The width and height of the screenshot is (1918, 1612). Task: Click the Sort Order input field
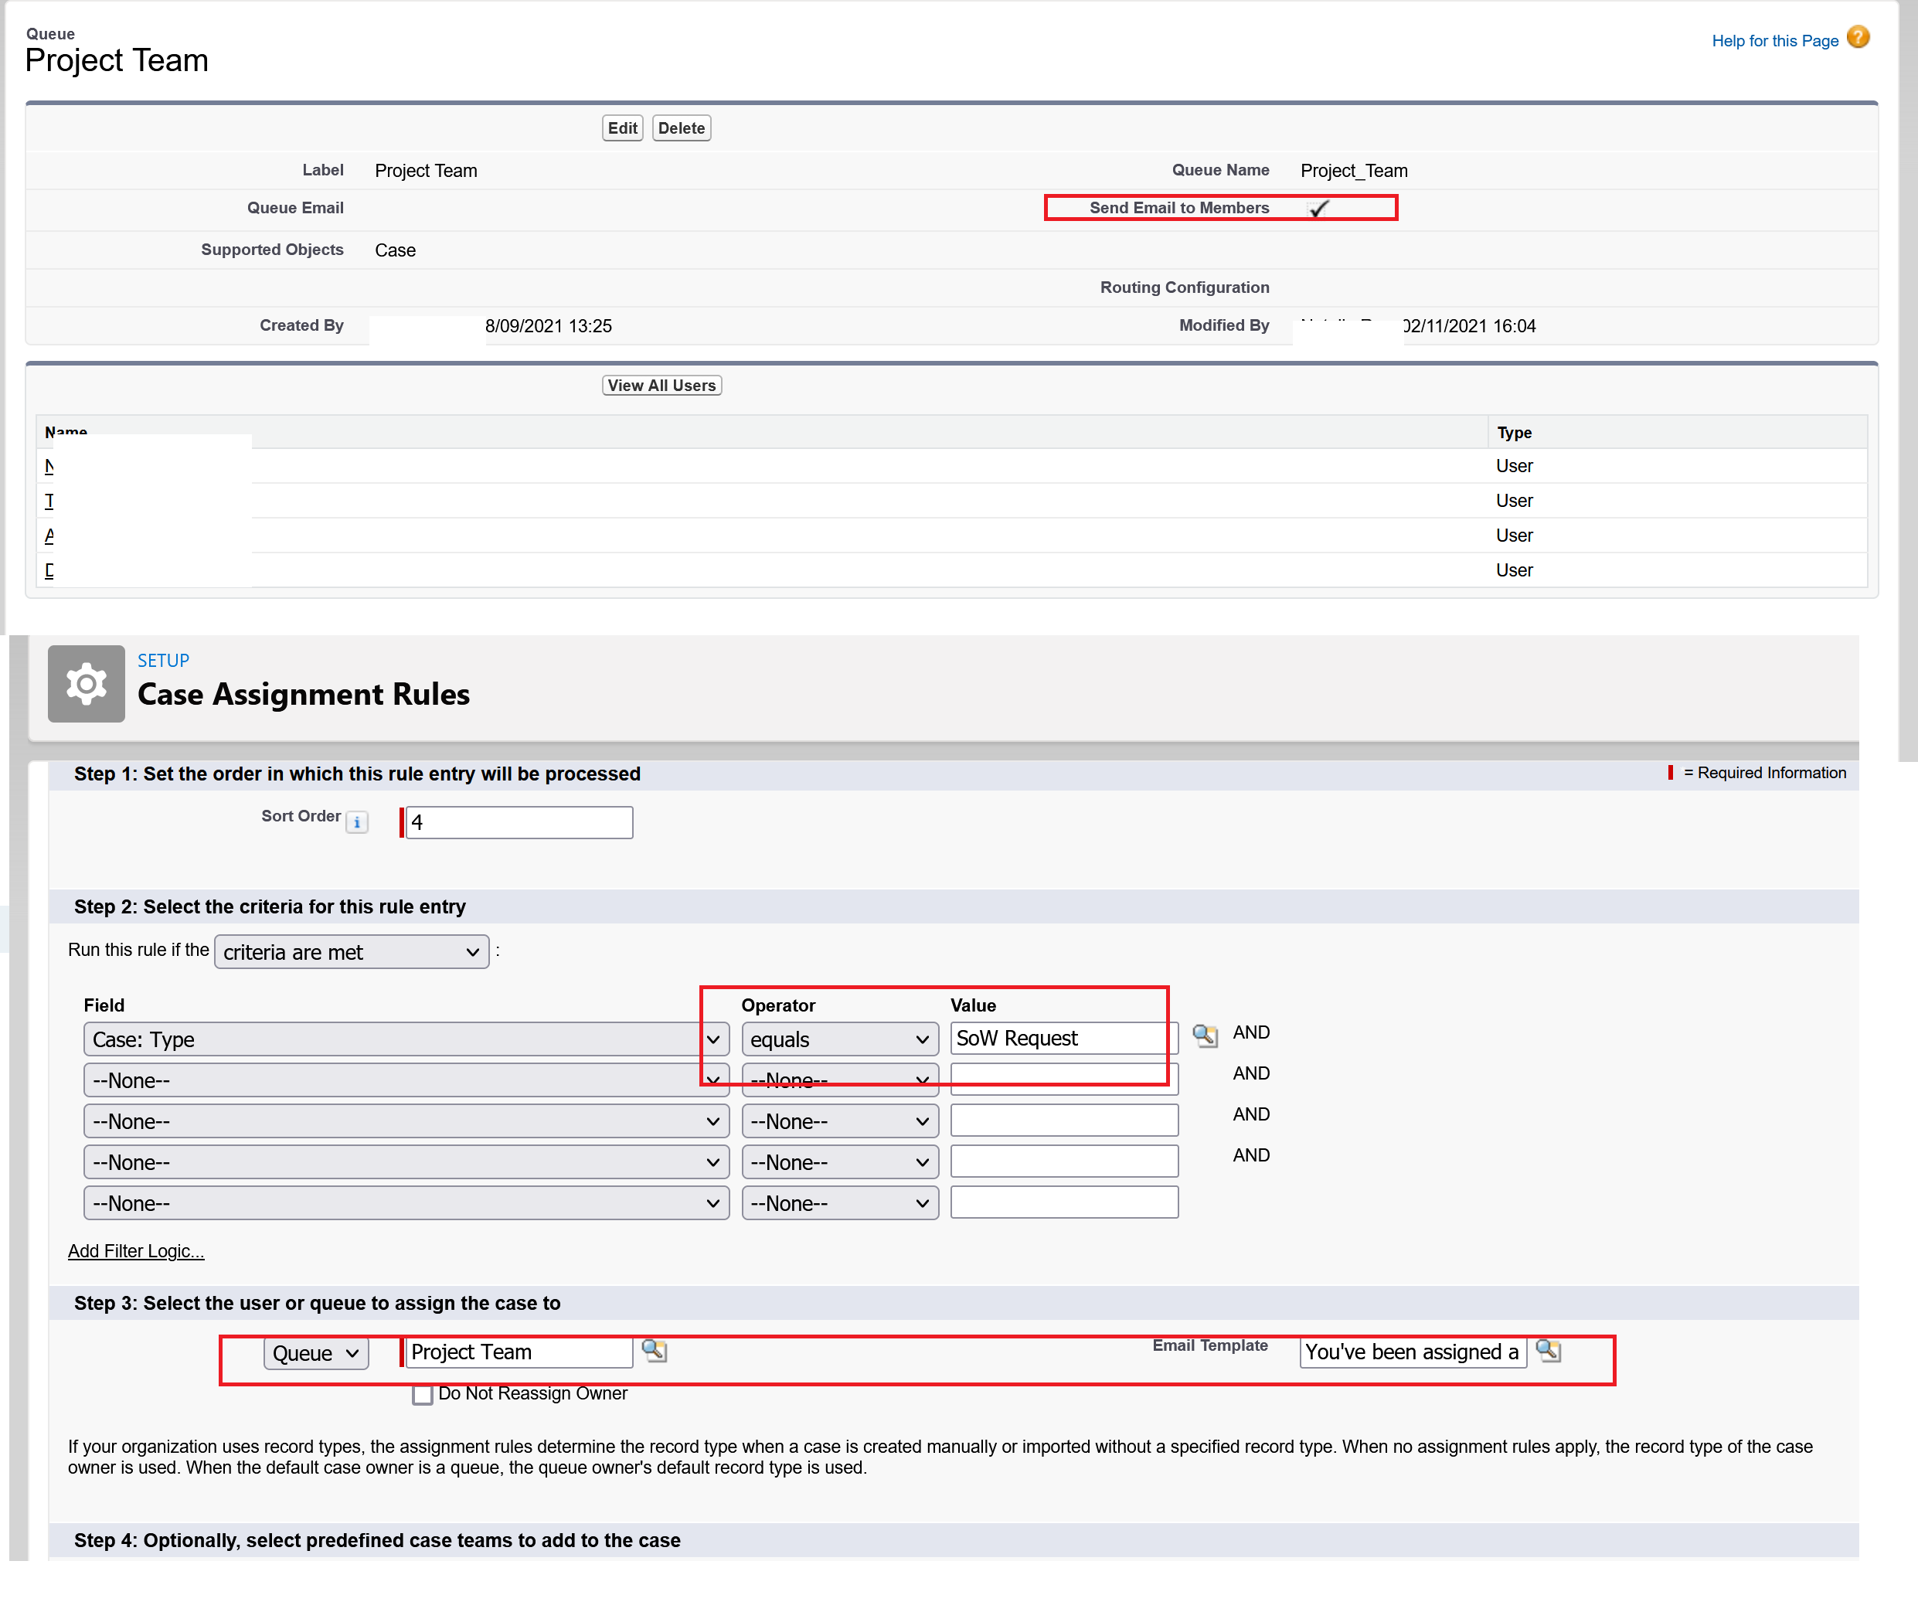(518, 821)
